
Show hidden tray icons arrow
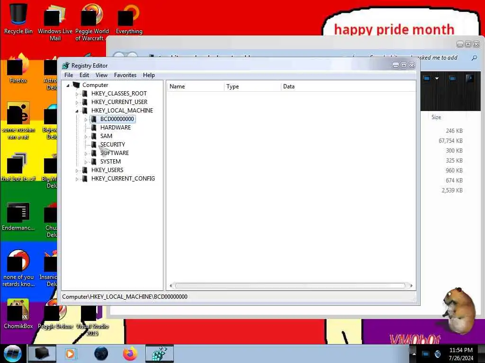[x=414, y=354]
